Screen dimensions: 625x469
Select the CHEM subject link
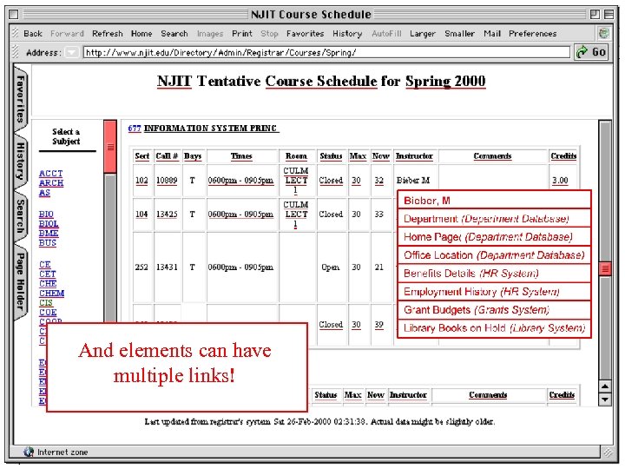[x=51, y=294]
